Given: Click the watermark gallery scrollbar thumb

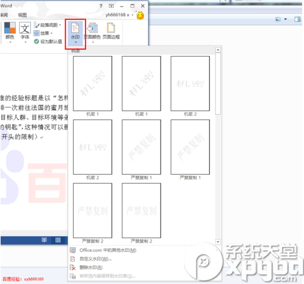Looking at the screenshot, I should coord(218,84).
